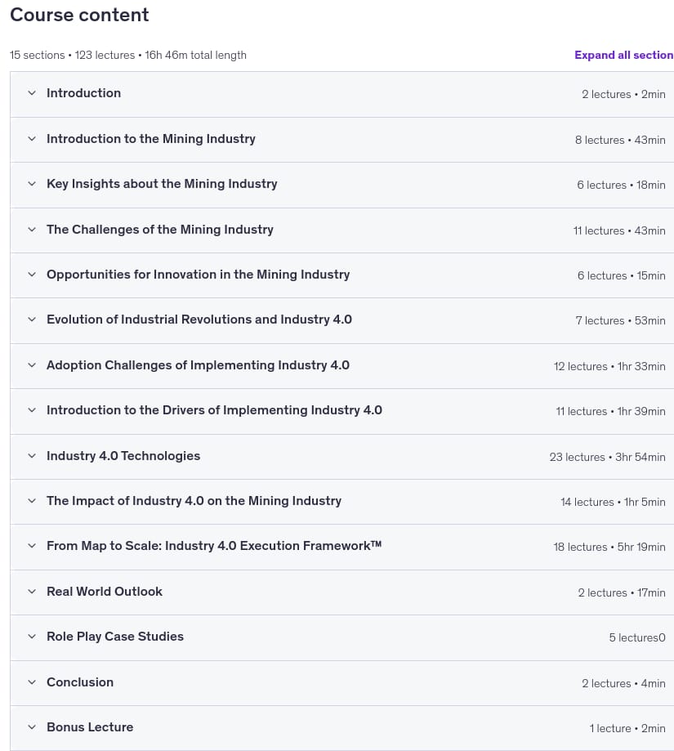
Task: Select the "2 lectures • 4min" text
Action: [623, 683]
